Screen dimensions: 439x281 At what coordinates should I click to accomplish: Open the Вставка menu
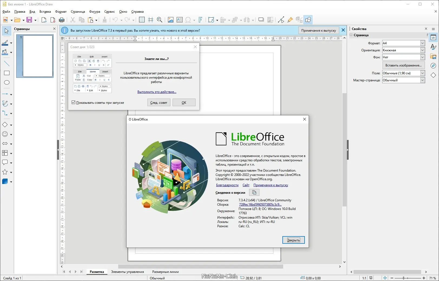(45, 12)
